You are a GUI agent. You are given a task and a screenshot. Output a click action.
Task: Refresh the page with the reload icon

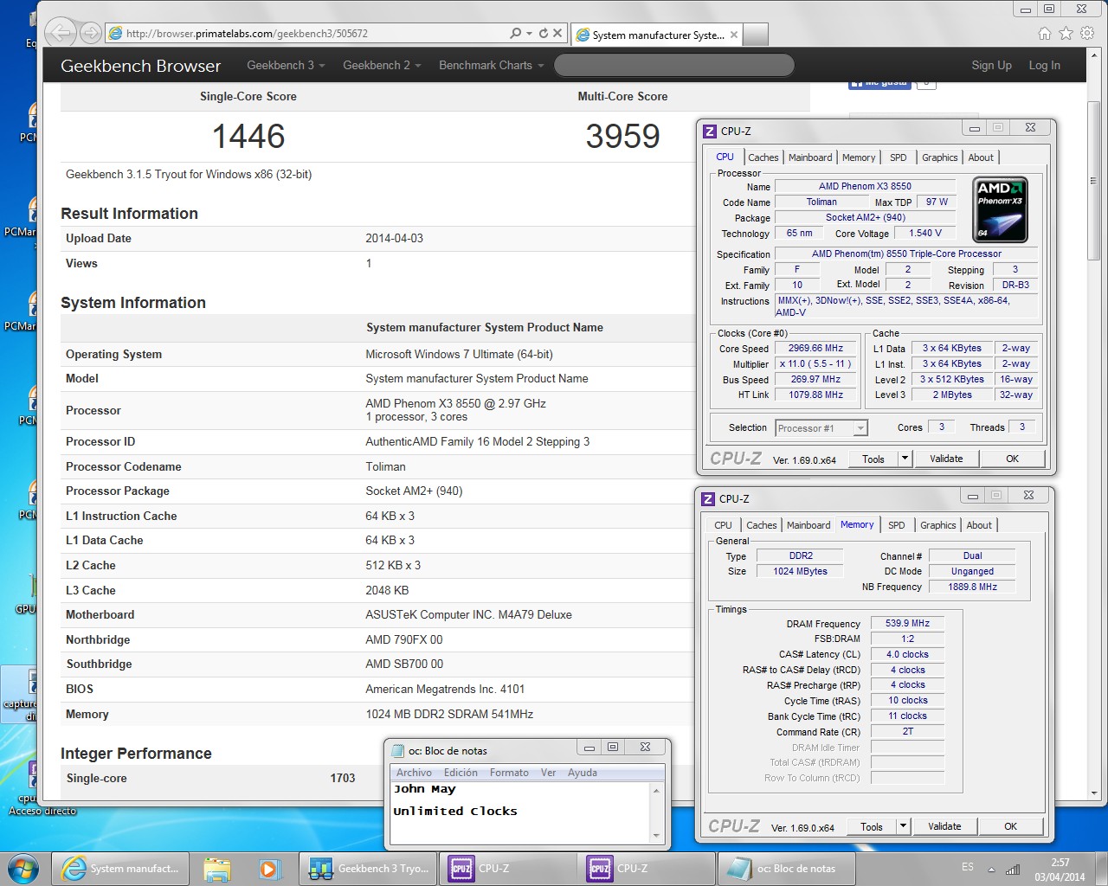pyautogui.click(x=543, y=33)
